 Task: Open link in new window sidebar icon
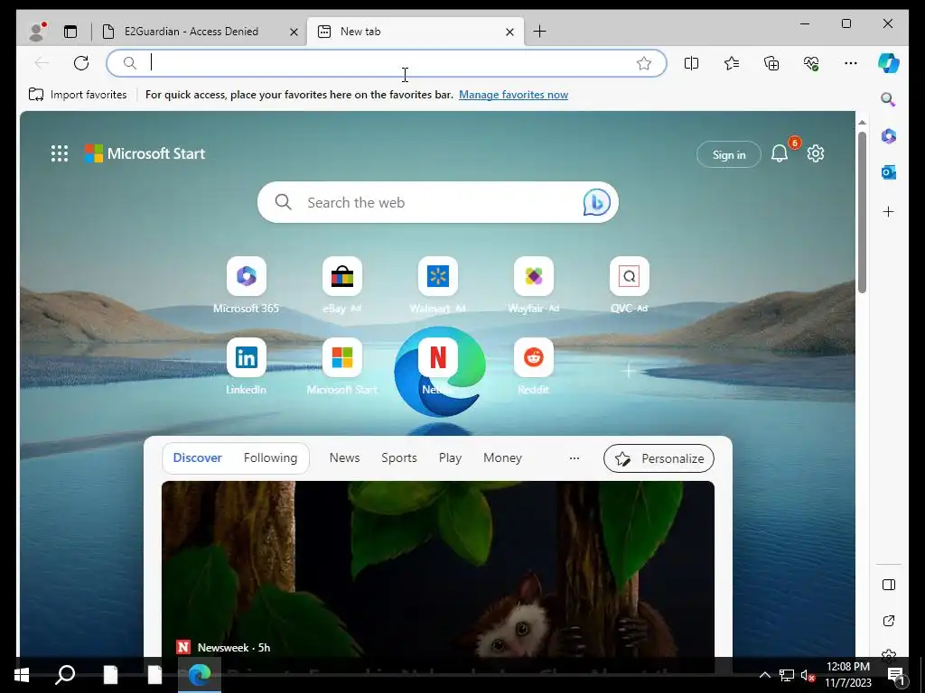pyautogui.click(x=889, y=621)
